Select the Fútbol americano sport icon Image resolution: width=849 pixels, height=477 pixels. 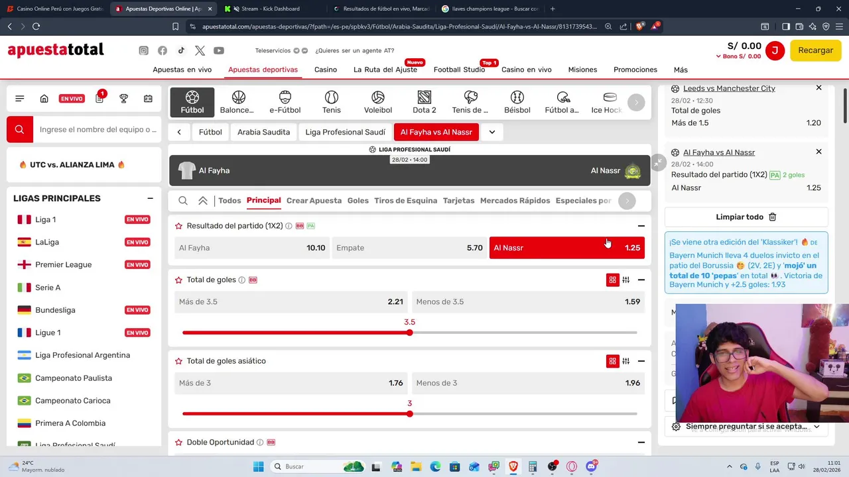[562, 102]
